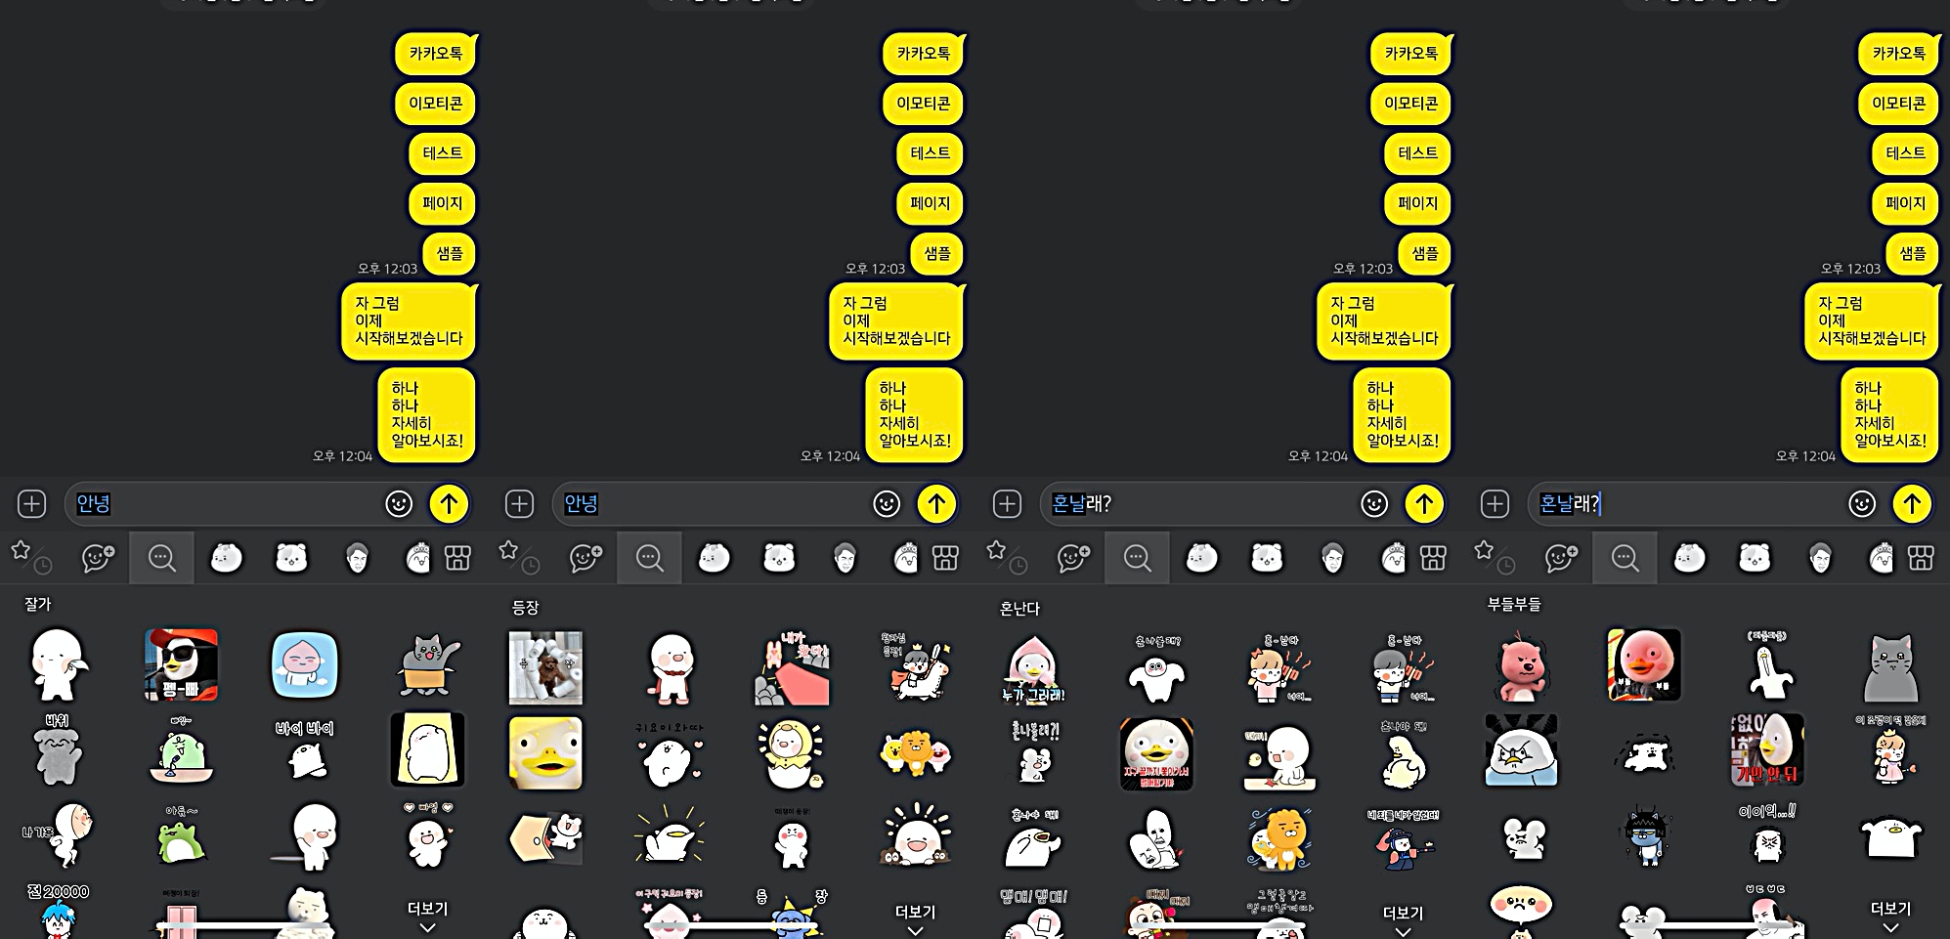This screenshot has height=939, width=1950.
Task: Pick the orange Ryan lion emoticon in 혼난다
Action: pos(1279,838)
